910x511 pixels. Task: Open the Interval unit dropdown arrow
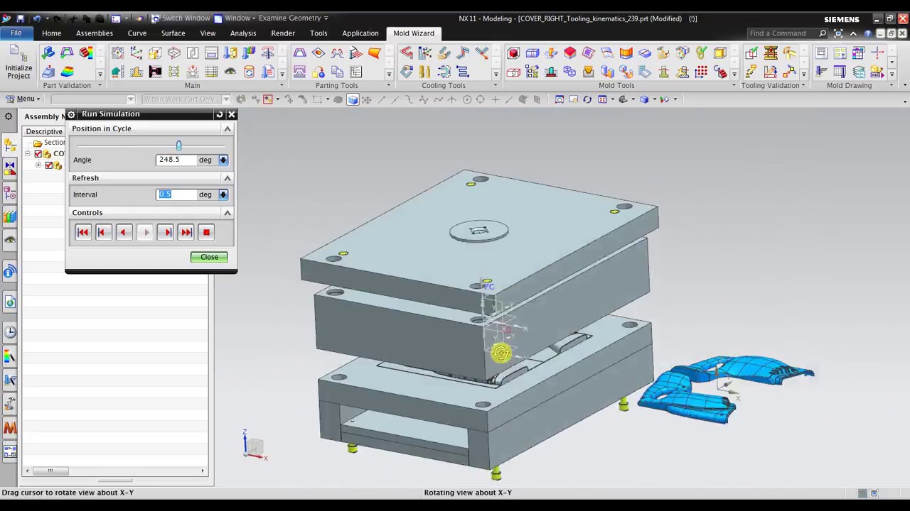click(x=223, y=194)
